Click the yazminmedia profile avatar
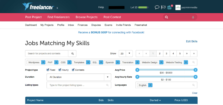The image size is (223, 105). [178, 8]
